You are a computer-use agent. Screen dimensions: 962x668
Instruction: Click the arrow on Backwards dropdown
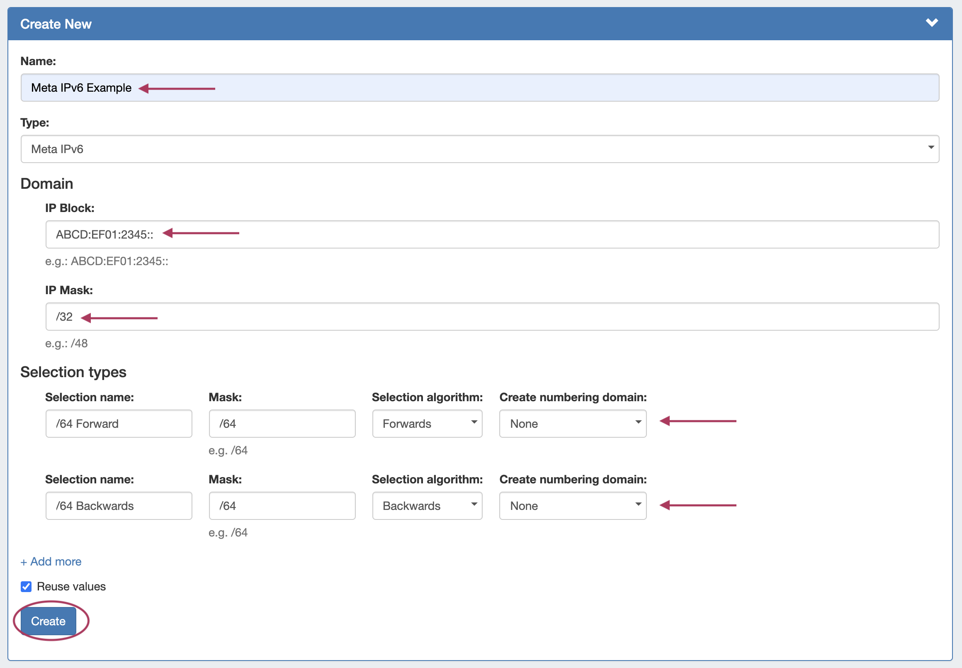[474, 504]
